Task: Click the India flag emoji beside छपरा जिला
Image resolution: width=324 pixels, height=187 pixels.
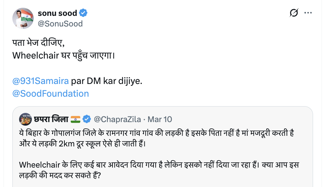Action: pos(76,119)
